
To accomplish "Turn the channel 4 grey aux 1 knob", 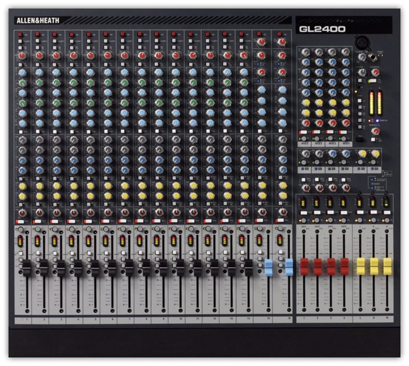I will [74, 140].
